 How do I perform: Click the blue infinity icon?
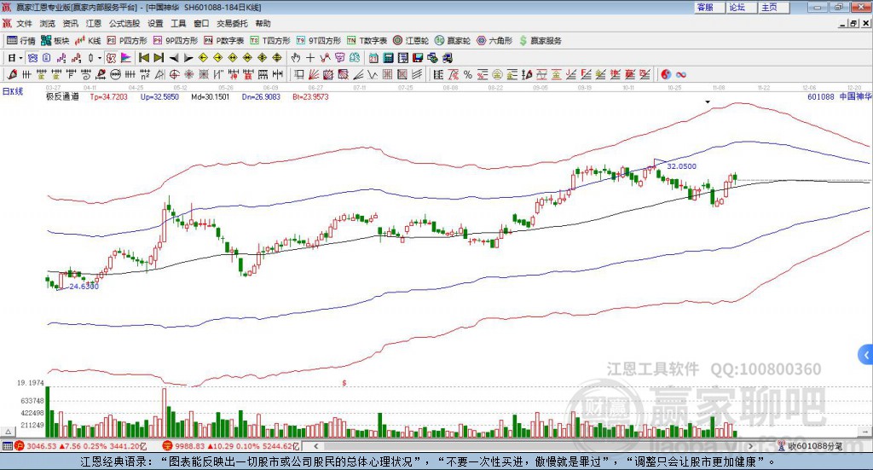pos(681,74)
